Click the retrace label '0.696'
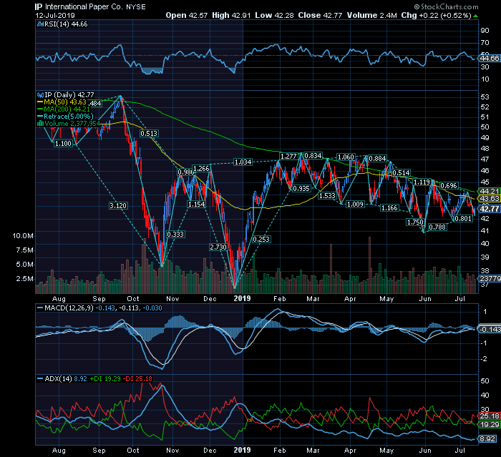 click(x=449, y=186)
